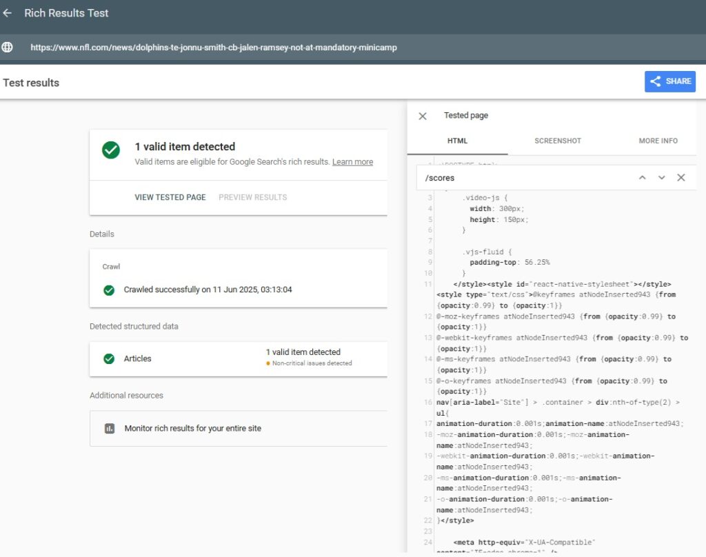The width and height of the screenshot is (706, 557).
Task: Open Monitor rich results for your entire site
Action: [239, 428]
